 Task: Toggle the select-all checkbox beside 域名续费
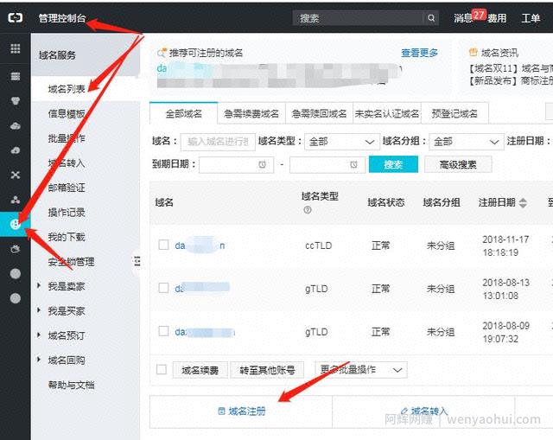[162, 369]
